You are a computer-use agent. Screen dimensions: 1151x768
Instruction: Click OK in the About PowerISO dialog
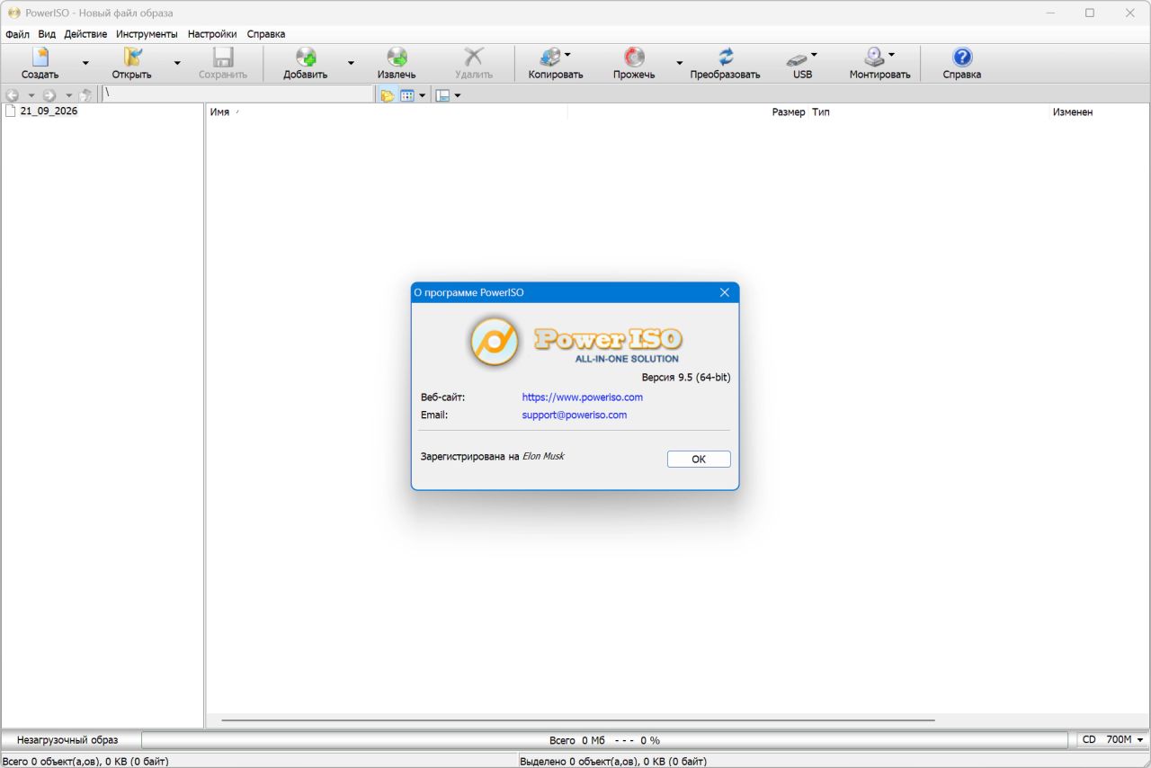point(699,459)
